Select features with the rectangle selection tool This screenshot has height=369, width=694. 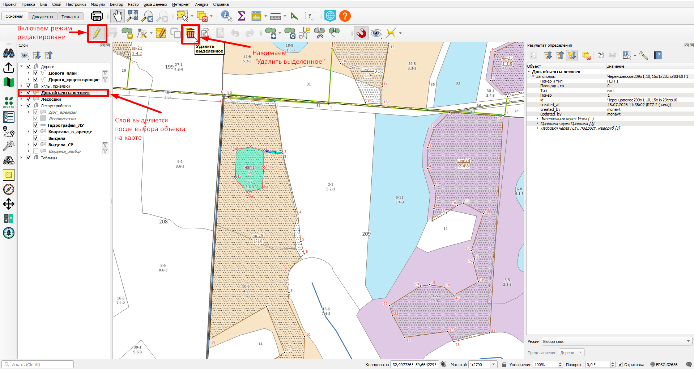pos(183,16)
